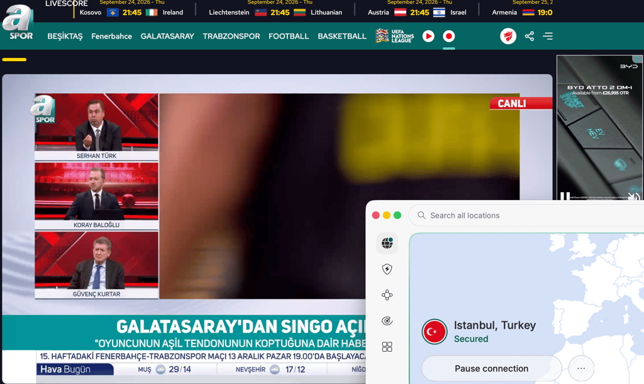The width and height of the screenshot is (644, 384).
Task: Open the Austria vs Israel match
Action: 417,13
